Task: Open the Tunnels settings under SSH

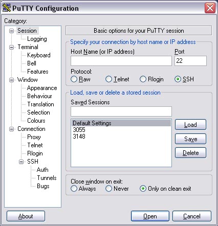Action: [47, 178]
